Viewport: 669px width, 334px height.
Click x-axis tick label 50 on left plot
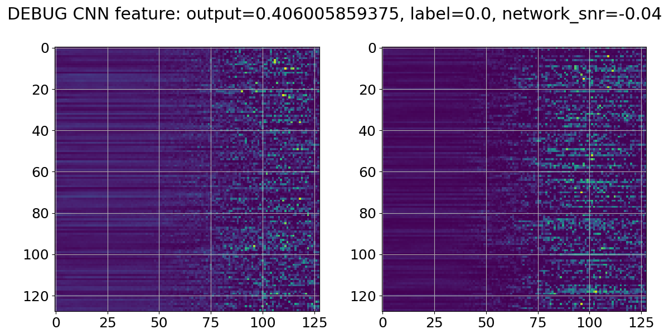[x=159, y=322]
